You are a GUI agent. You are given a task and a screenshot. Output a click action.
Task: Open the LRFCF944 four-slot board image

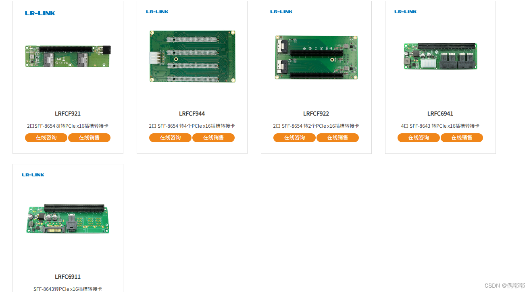(192, 57)
